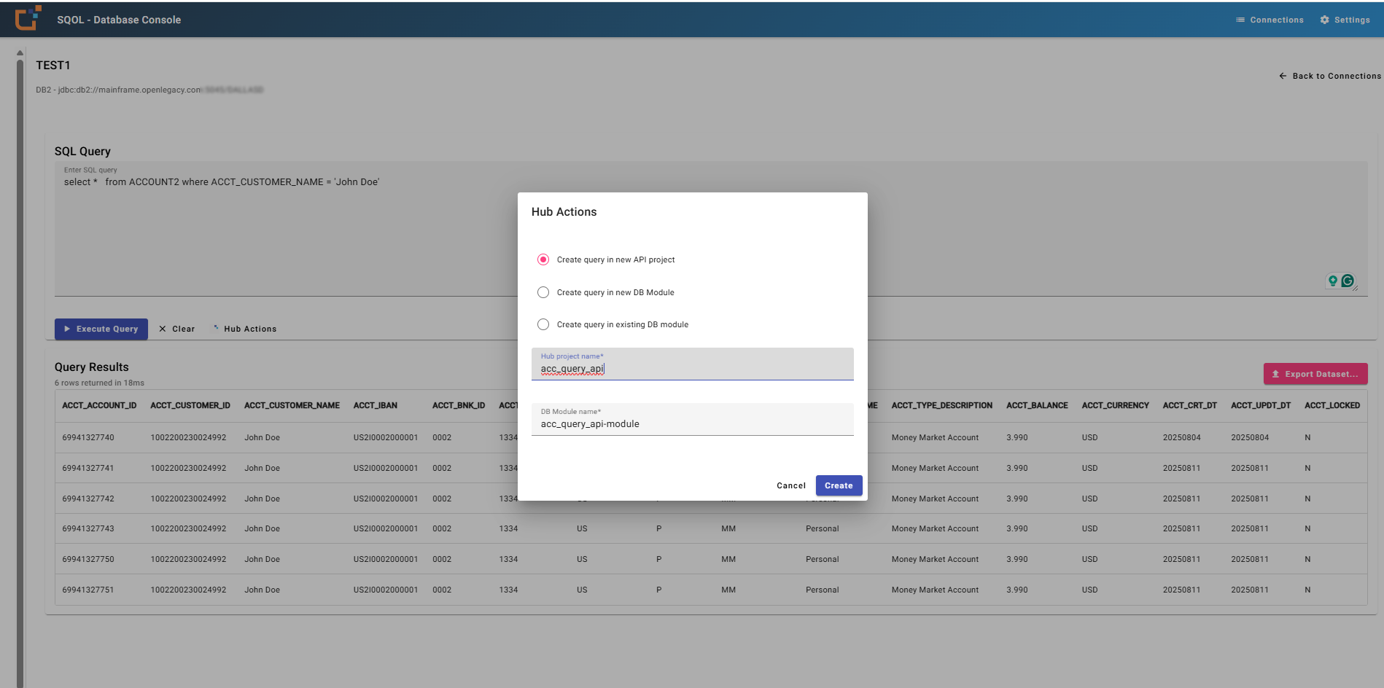This screenshot has height=688, width=1384.
Task: Click creation date 20250804 in first row
Action: tap(1181, 437)
